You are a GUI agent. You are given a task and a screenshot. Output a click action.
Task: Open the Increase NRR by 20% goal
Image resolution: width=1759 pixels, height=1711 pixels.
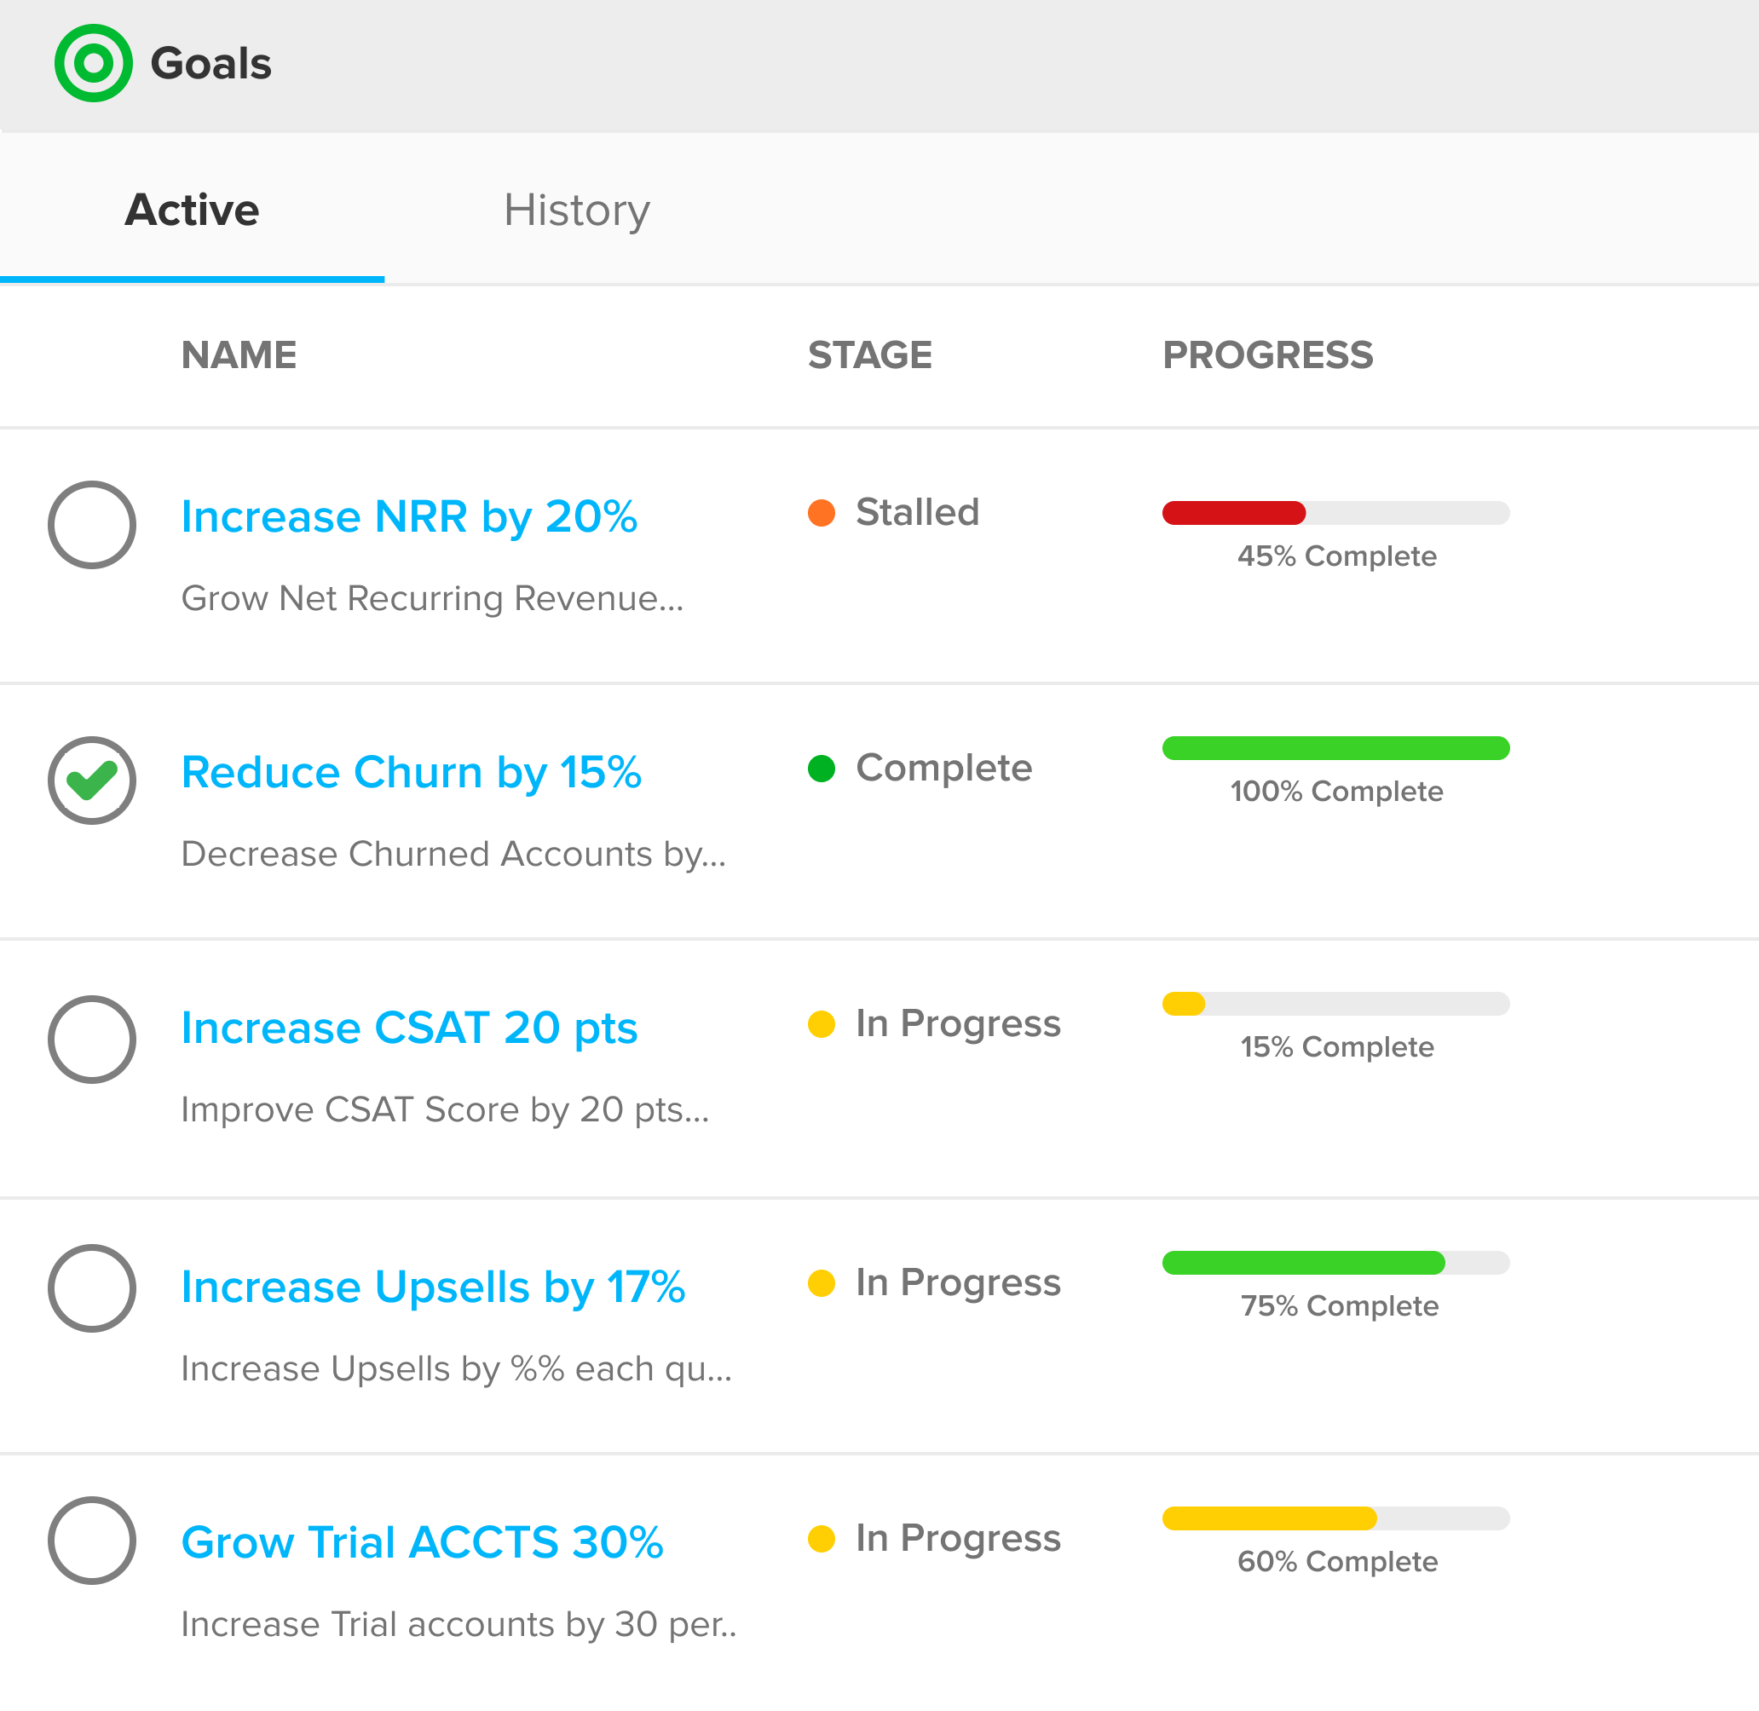tap(409, 516)
